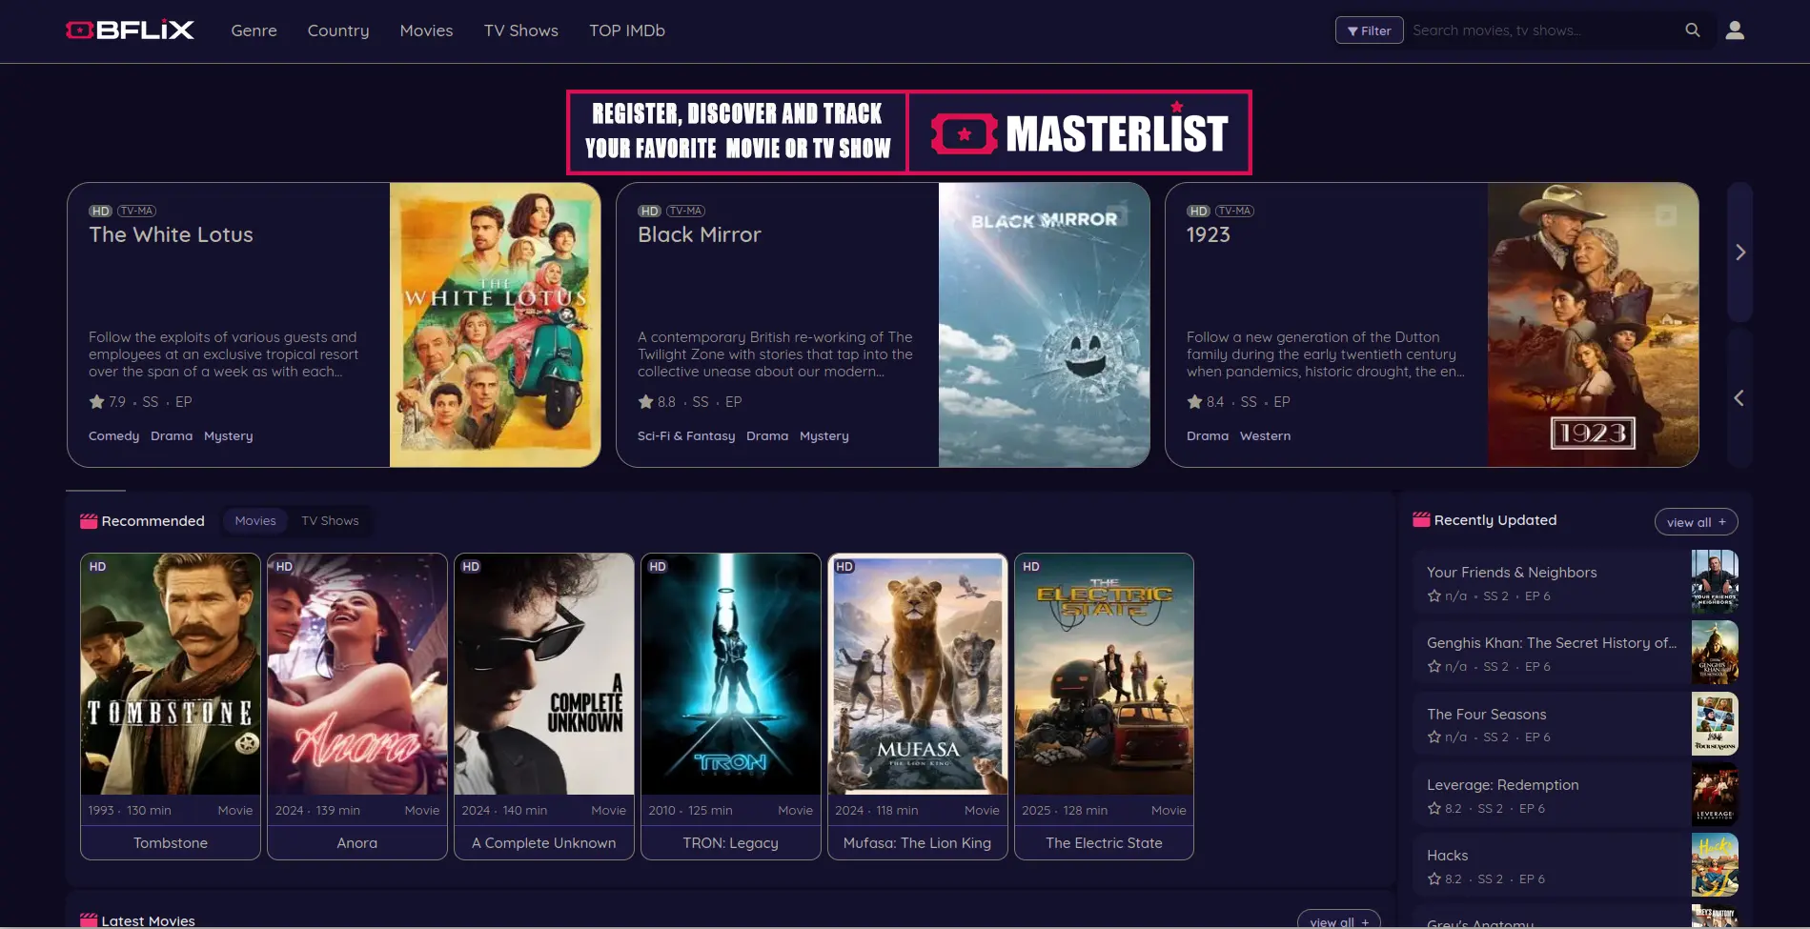Click view all for Latest Movies
1810x929 pixels.
[1338, 921]
